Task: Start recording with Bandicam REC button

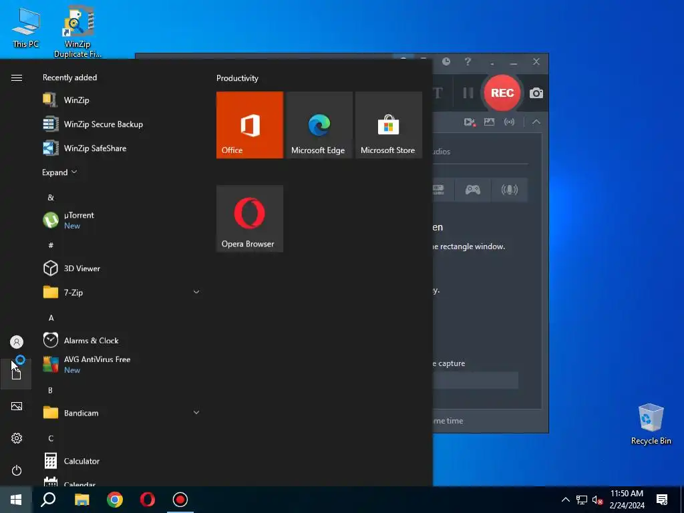Action: 502,93
